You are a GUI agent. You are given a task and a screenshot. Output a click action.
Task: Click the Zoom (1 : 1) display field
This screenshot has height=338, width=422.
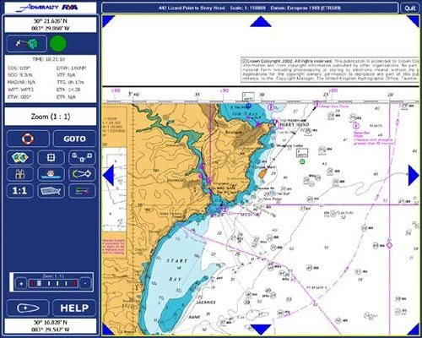[x=51, y=117]
